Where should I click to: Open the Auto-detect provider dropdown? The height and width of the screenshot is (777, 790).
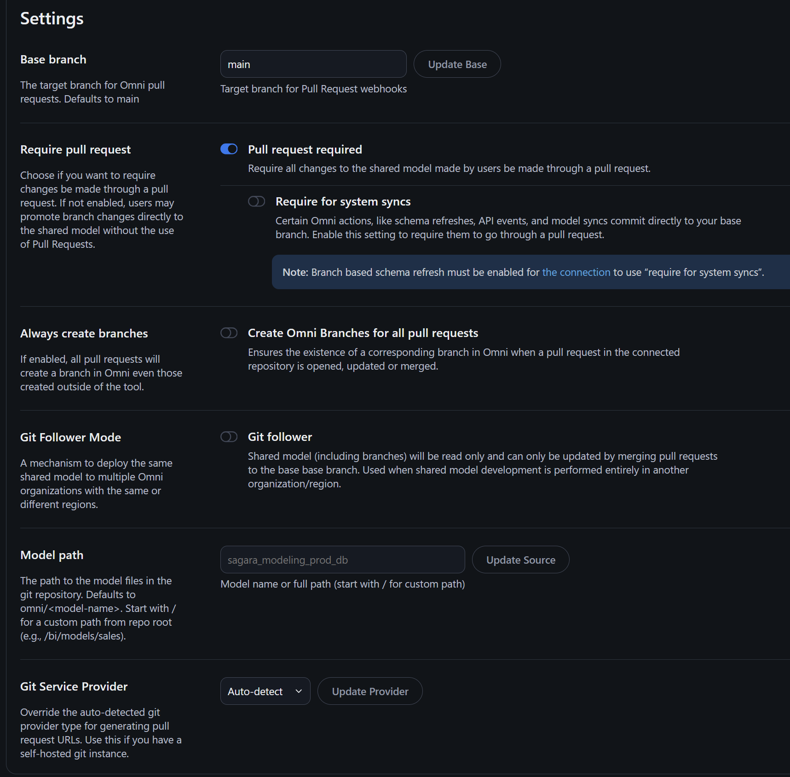click(x=265, y=691)
